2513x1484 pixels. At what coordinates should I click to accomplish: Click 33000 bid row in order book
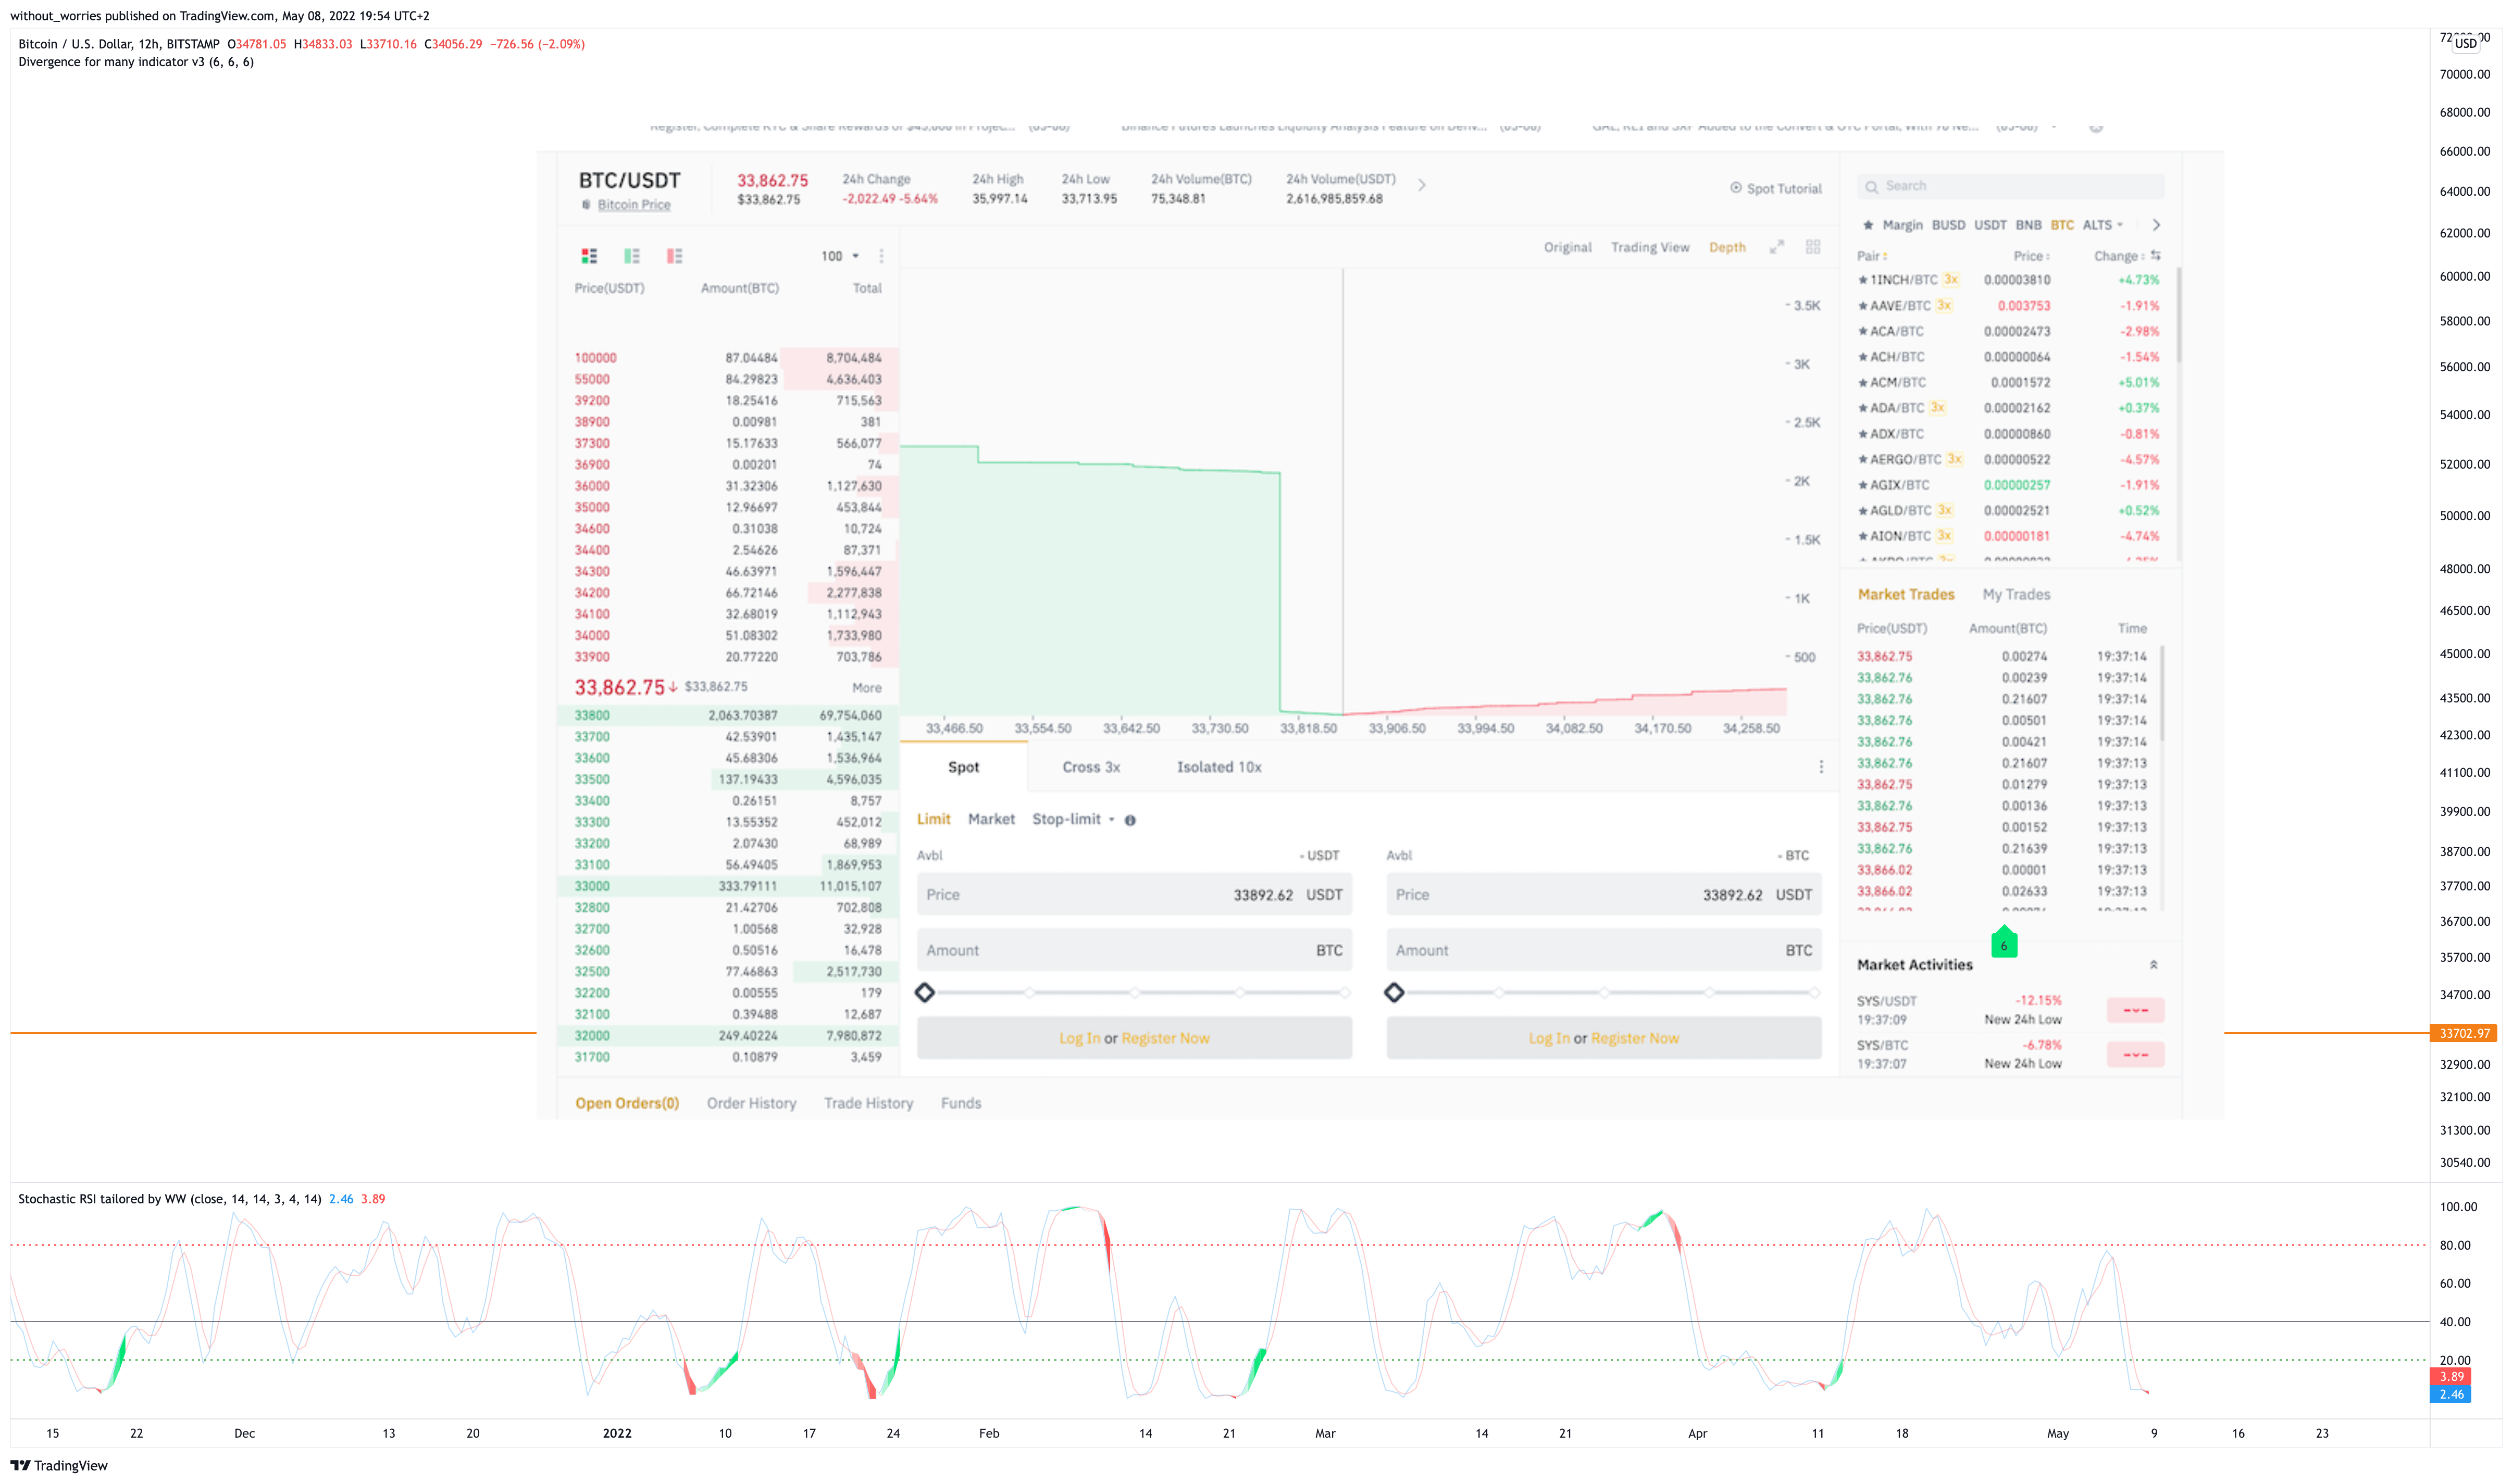click(x=727, y=886)
